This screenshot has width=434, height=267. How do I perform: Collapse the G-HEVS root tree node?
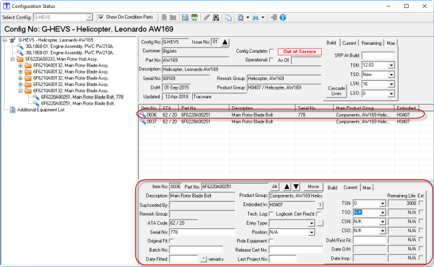click(x=5, y=40)
